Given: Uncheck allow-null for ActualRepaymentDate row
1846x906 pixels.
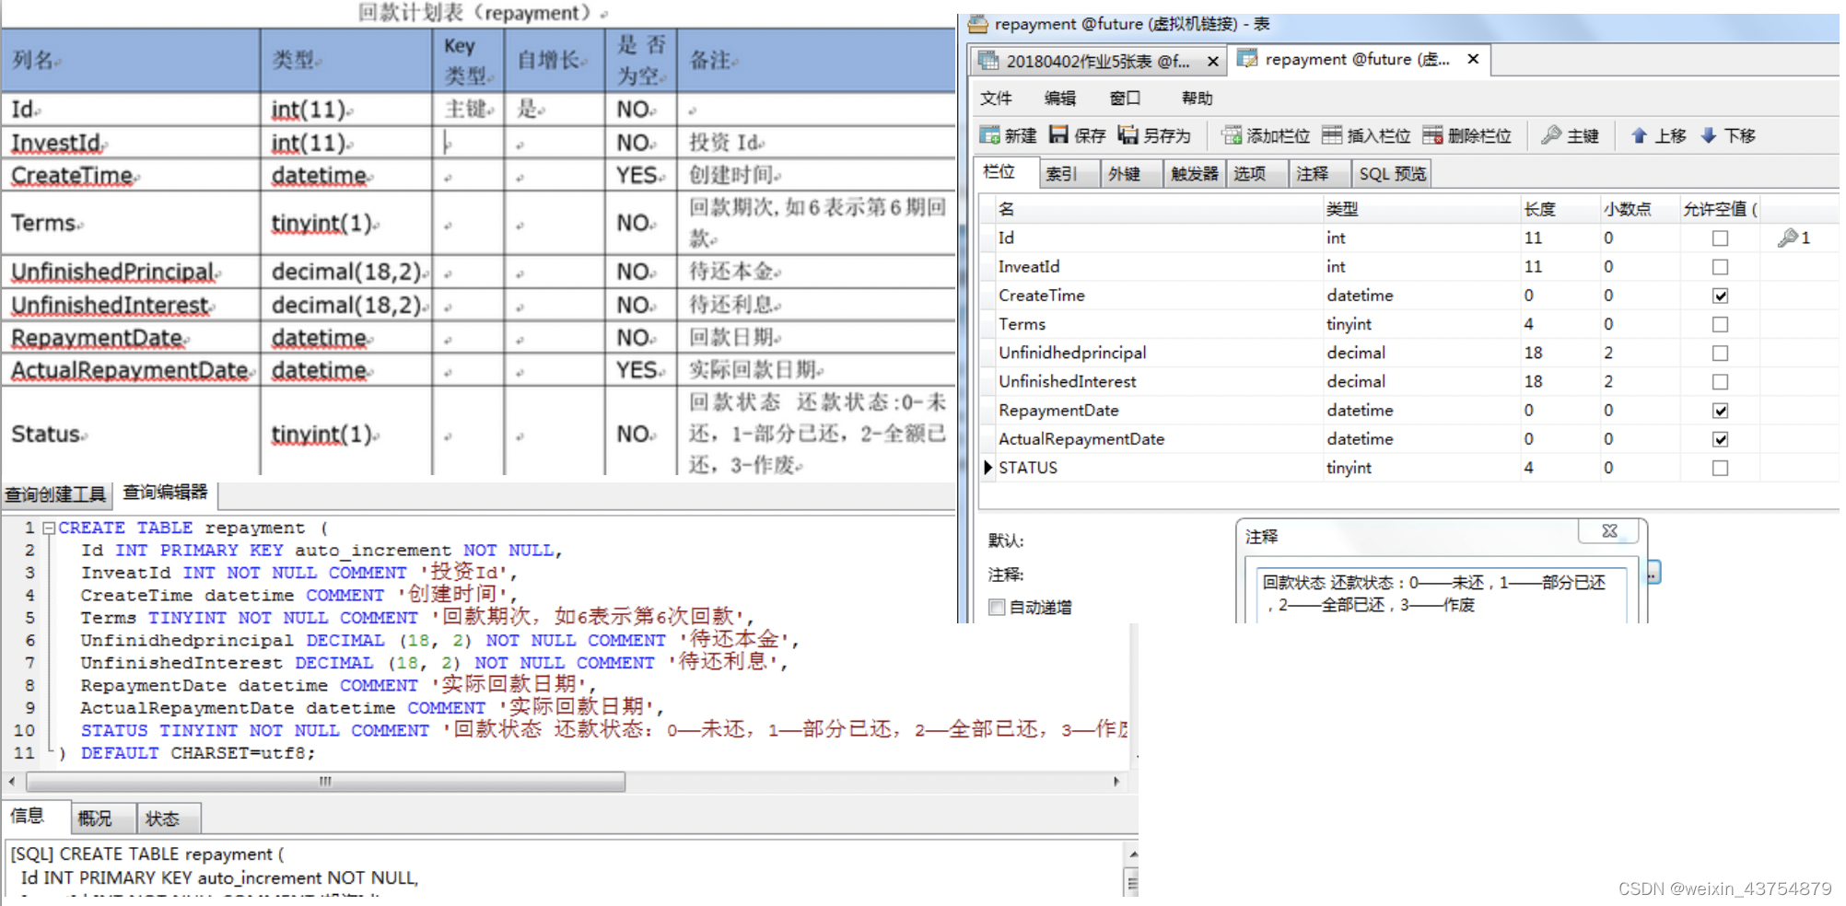Looking at the screenshot, I should [1720, 439].
